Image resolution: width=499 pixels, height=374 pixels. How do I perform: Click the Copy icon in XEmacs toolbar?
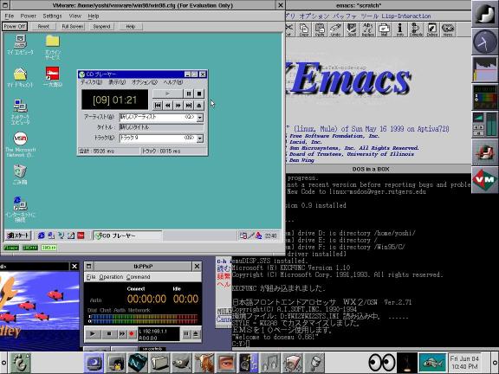(x=304, y=29)
